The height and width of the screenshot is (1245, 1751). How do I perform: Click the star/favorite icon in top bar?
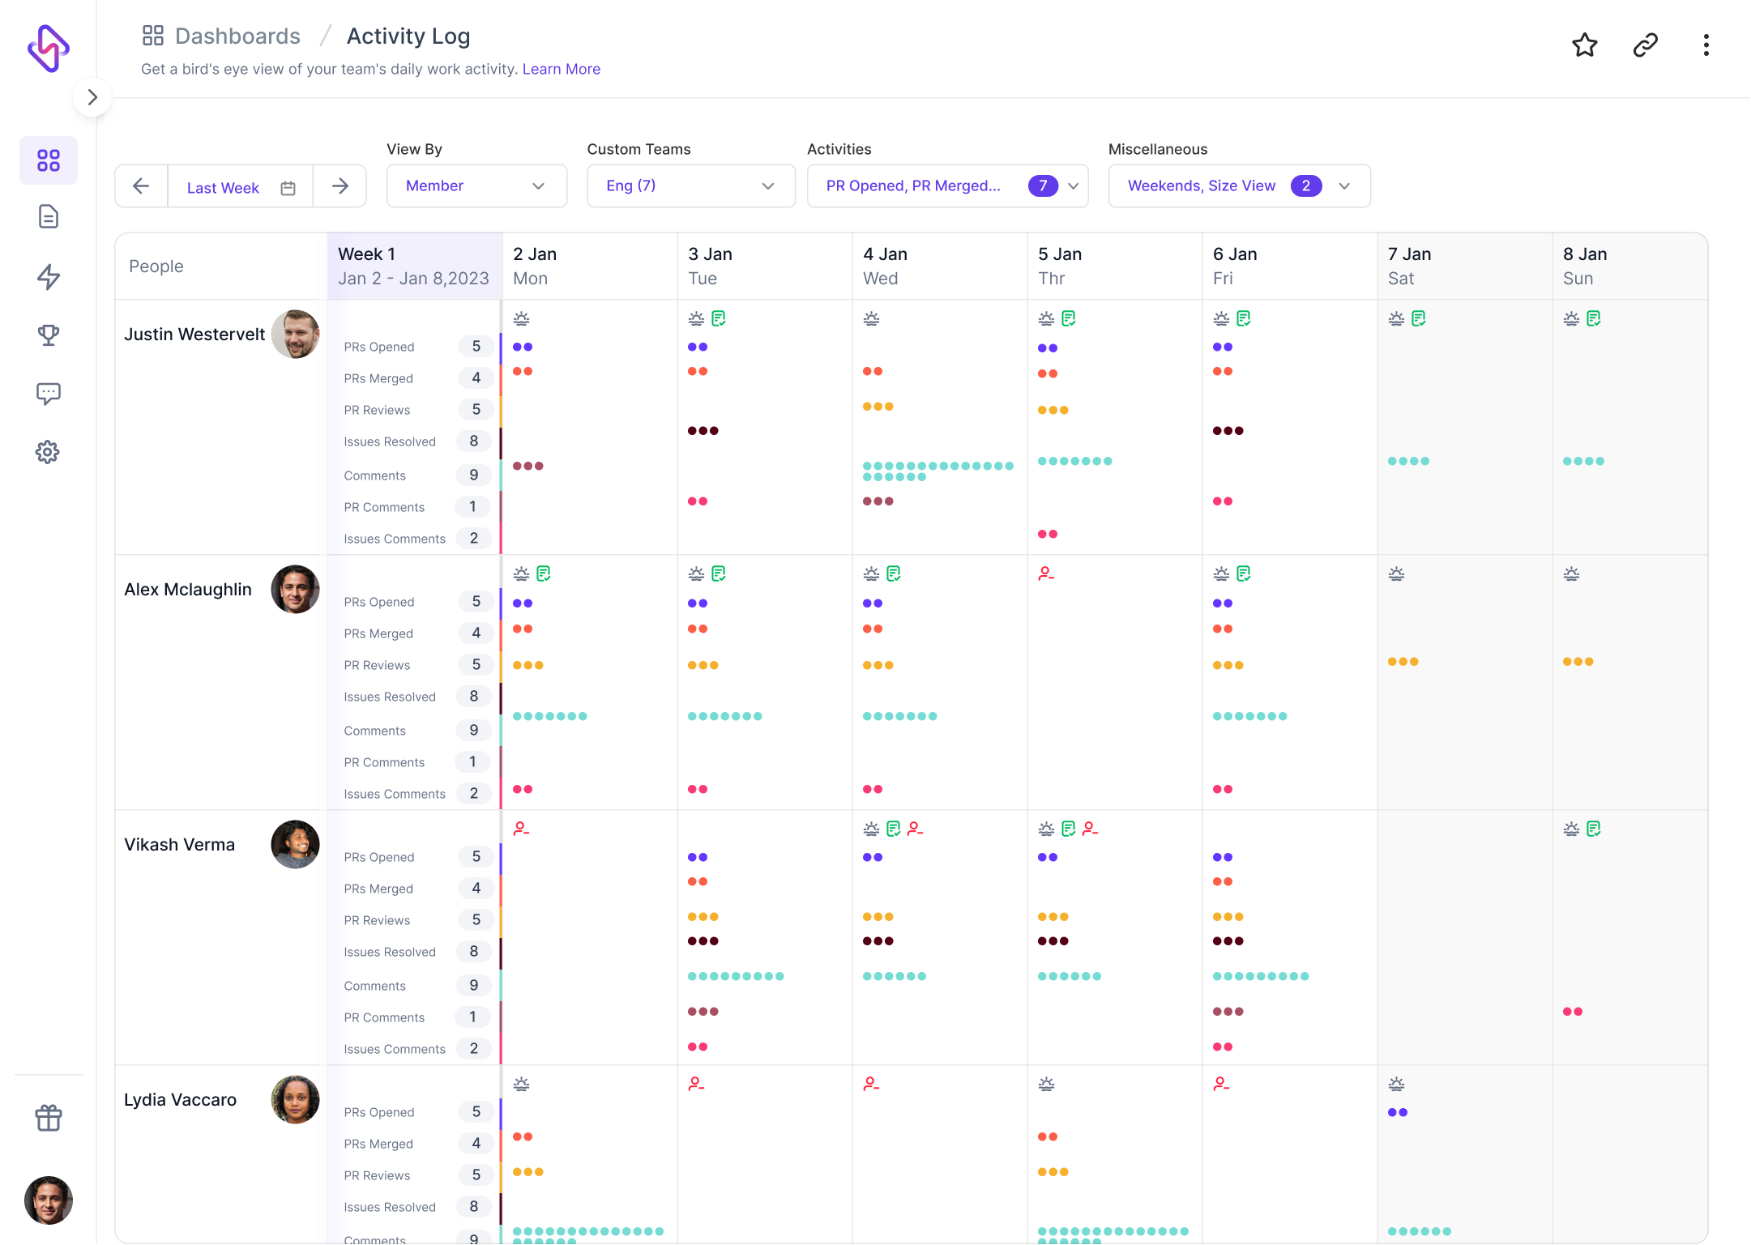point(1584,43)
